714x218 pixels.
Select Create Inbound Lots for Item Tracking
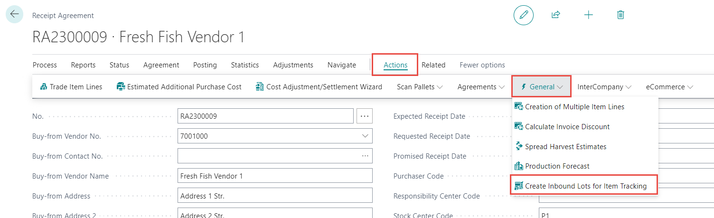585,186
